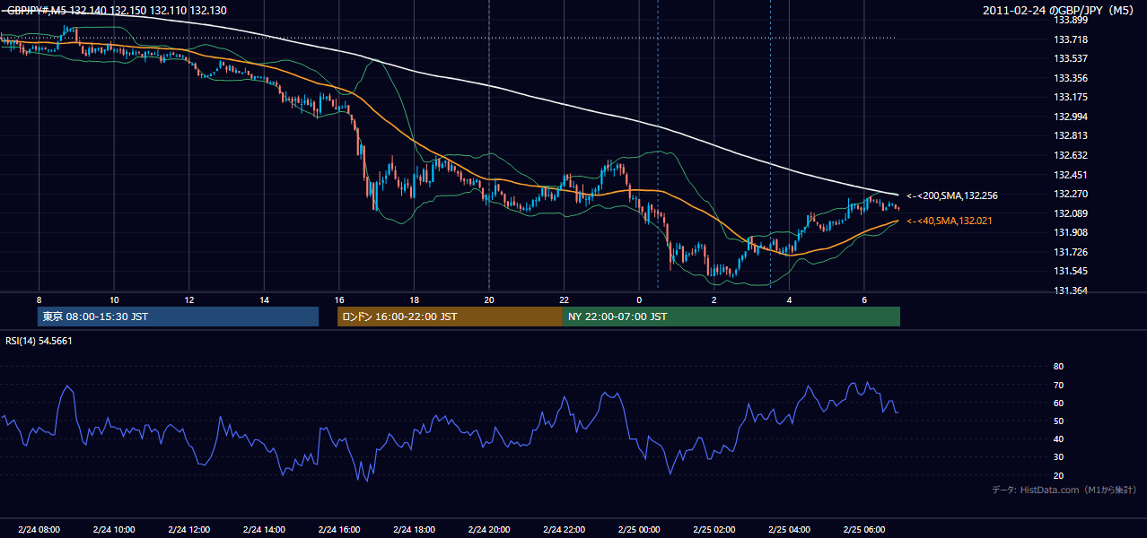Click the RSI(14) 54.5661 indicator label

pyautogui.click(x=39, y=341)
